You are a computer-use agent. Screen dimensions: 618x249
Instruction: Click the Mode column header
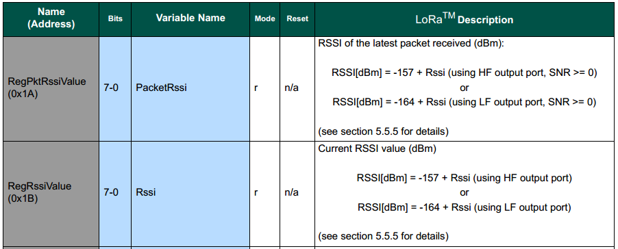[x=265, y=19]
